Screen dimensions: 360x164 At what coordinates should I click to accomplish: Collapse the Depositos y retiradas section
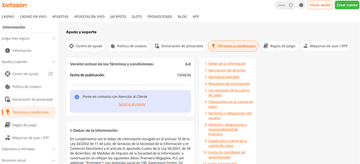tap(53, 149)
